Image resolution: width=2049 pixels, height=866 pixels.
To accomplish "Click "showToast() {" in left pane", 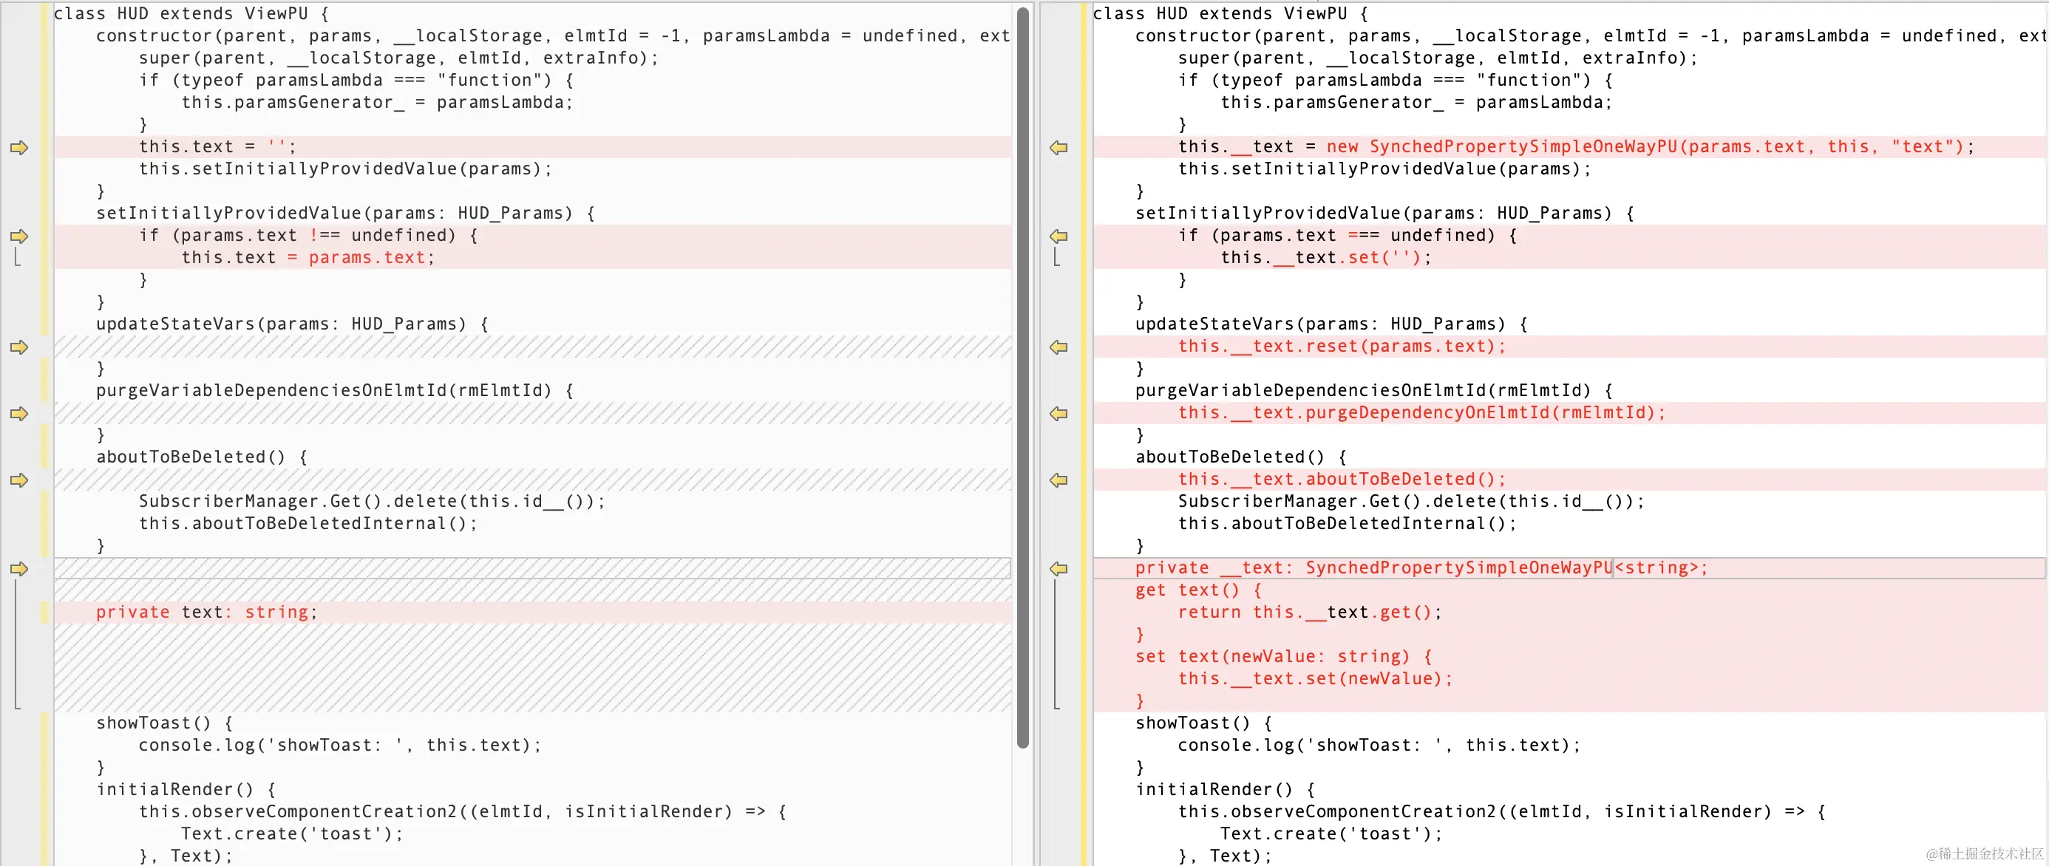I will click(165, 723).
